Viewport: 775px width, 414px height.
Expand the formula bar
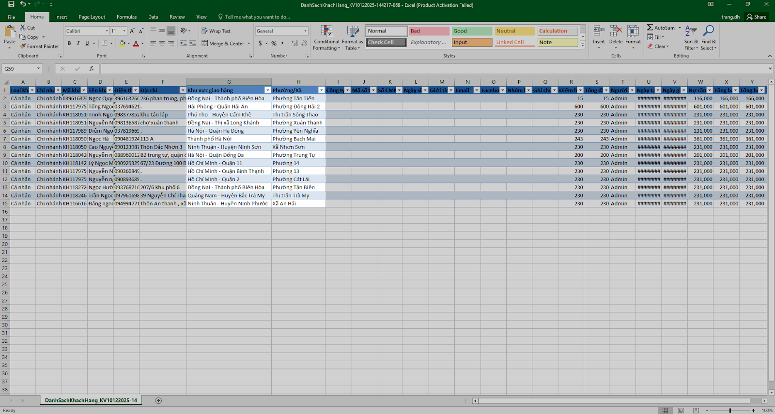(770, 69)
